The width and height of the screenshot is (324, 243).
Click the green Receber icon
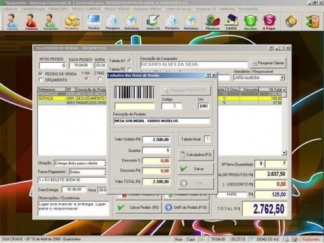pos(250,21)
